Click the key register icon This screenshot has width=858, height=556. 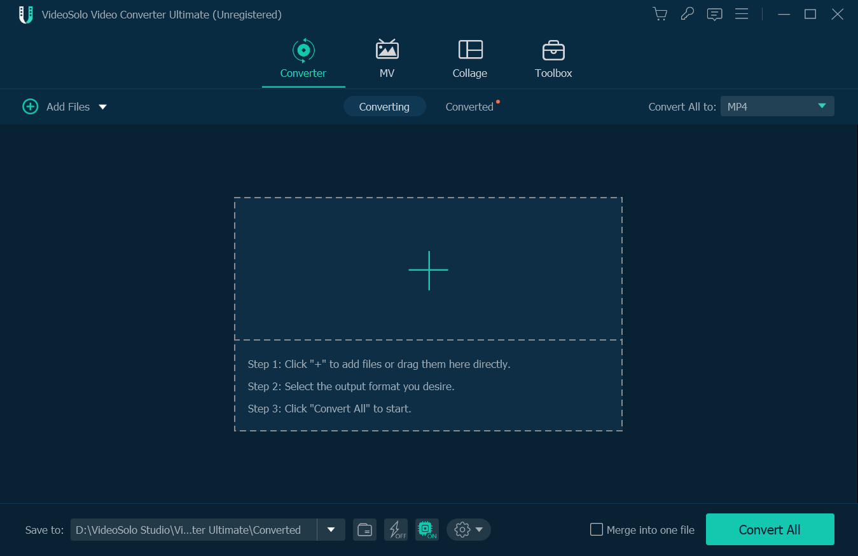[x=687, y=14]
